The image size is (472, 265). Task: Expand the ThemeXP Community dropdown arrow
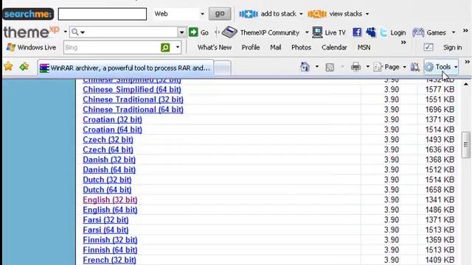[x=307, y=32]
